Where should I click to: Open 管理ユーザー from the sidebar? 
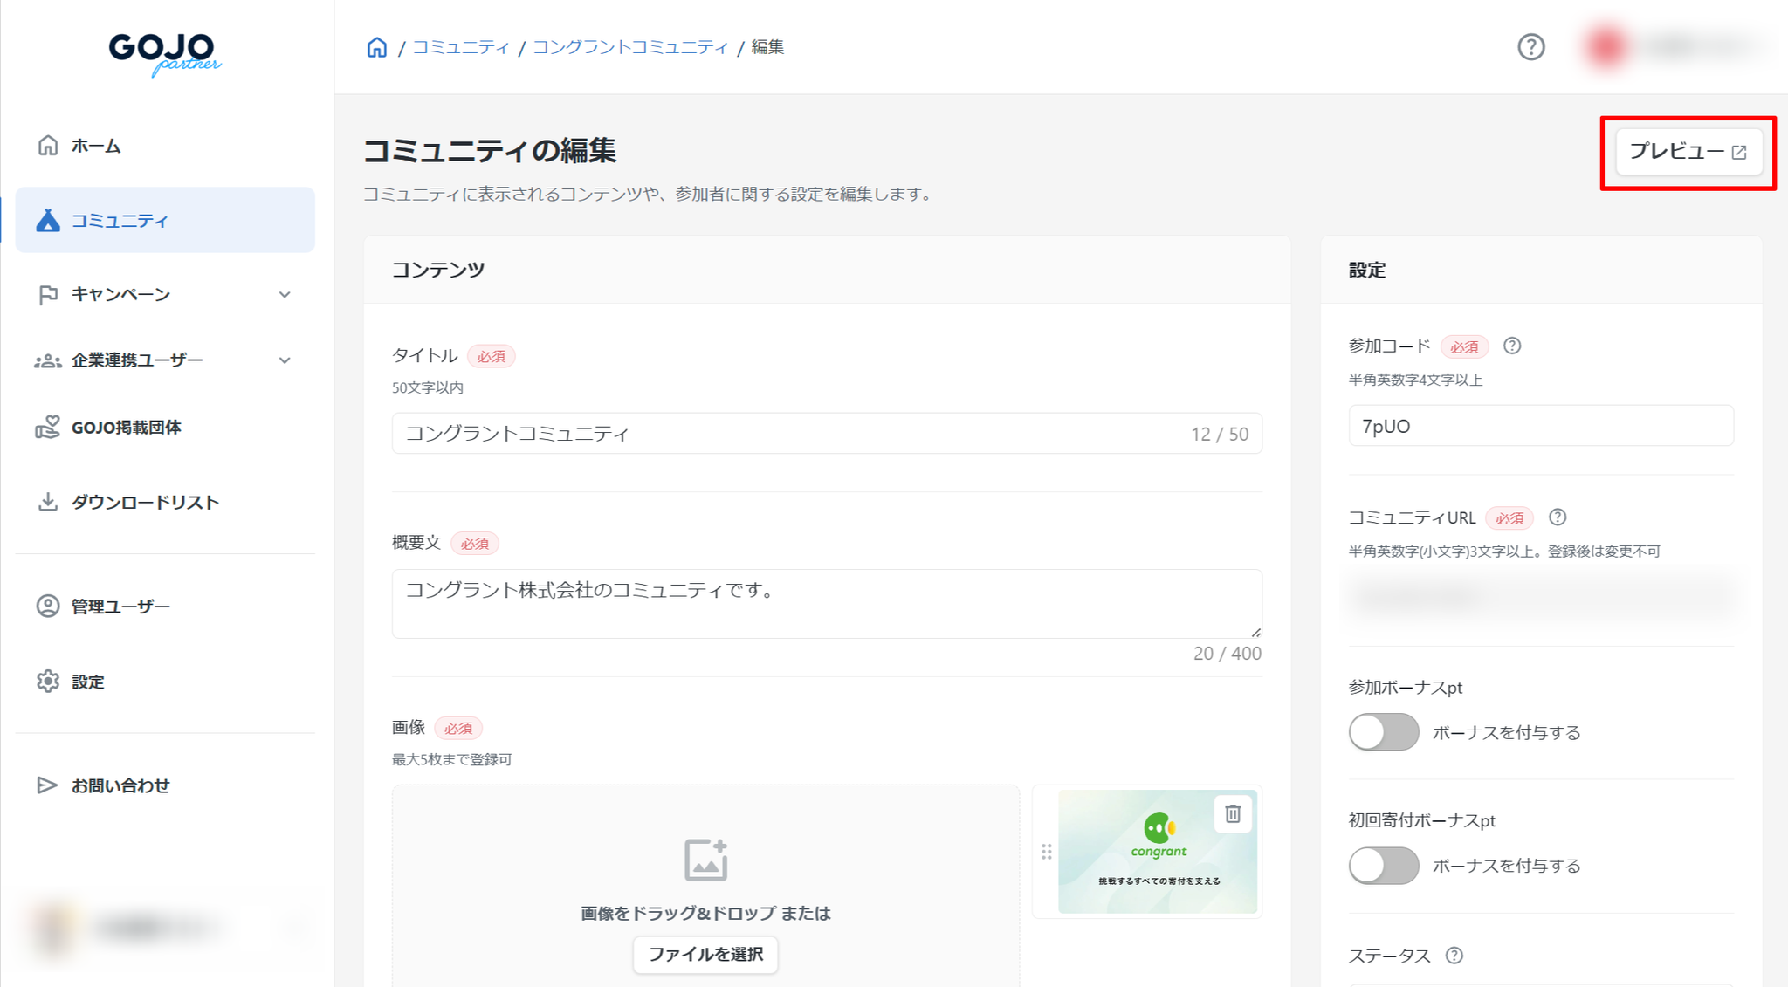click(x=120, y=607)
